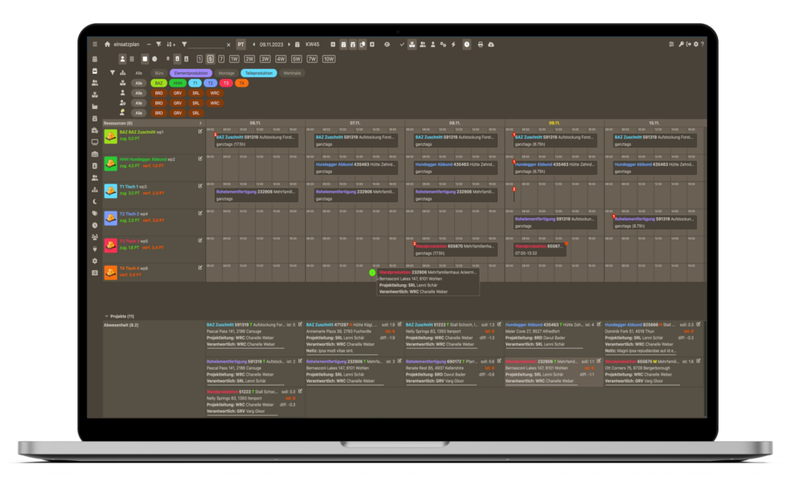This screenshot has width=787, height=484.
Task: Select the 2W time range view
Action: click(x=249, y=58)
